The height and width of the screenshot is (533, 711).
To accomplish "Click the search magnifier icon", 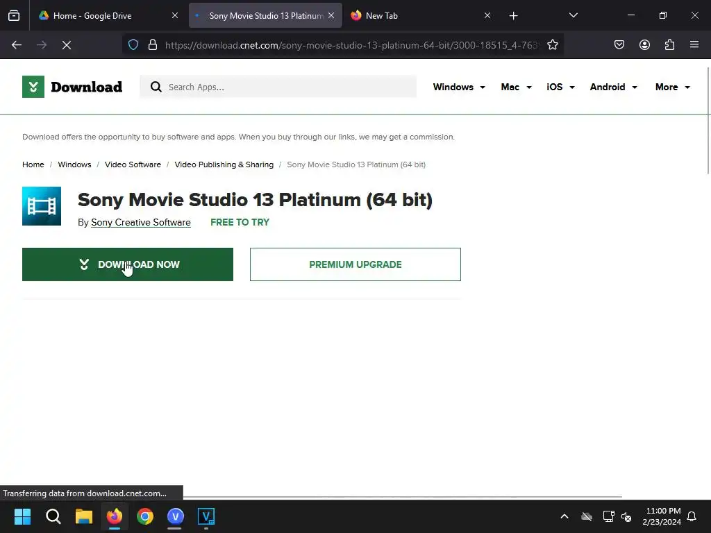I will (x=156, y=87).
